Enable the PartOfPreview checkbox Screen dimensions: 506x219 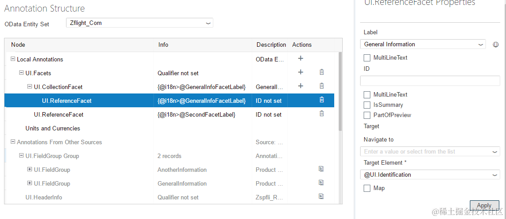(x=367, y=115)
